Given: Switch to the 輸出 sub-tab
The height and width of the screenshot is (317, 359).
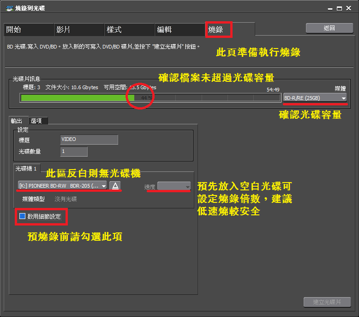Looking at the screenshot, I should click(17, 121).
